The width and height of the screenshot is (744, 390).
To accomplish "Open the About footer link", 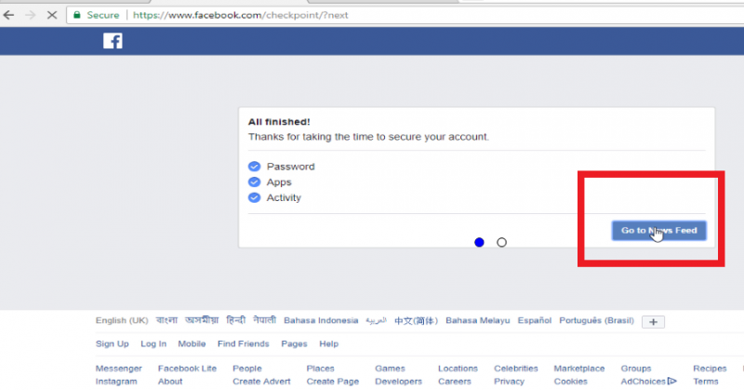I will click(x=170, y=381).
